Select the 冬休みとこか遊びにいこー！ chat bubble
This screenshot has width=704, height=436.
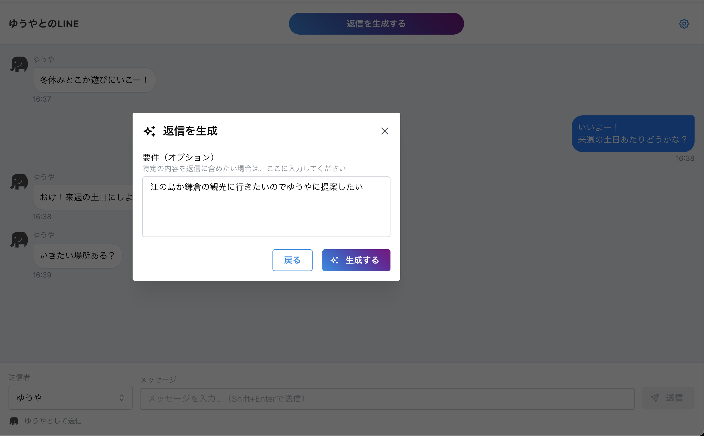pyautogui.click(x=94, y=80)
